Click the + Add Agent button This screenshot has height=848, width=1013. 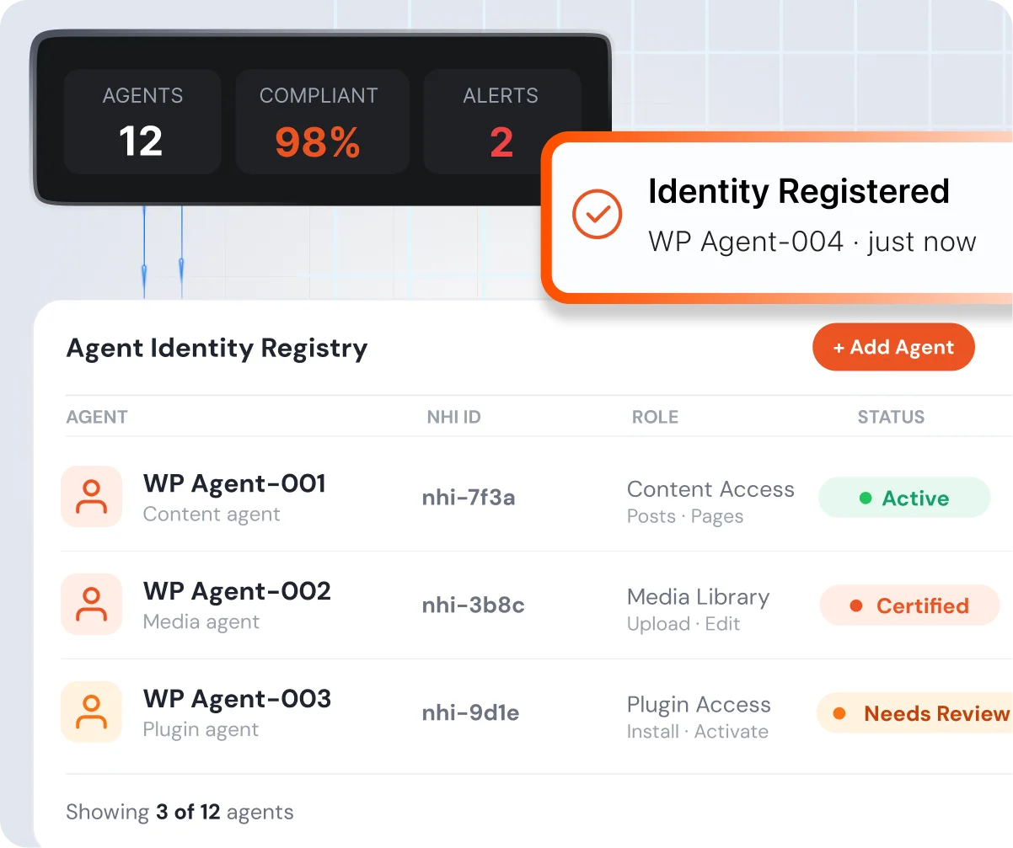(x=893, y=347)
